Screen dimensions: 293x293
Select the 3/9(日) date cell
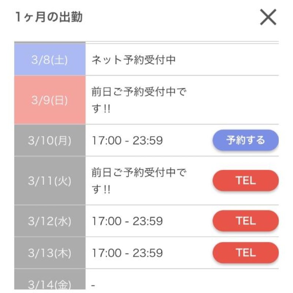tap(50, 100)
